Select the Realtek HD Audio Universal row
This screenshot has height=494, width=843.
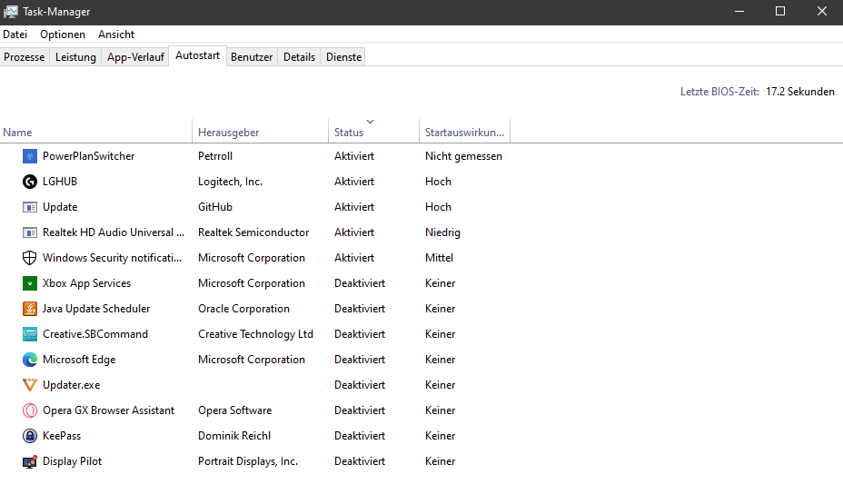113,232
